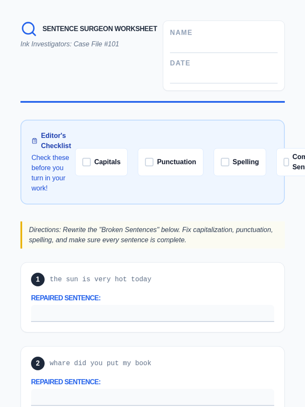Click the magnifying glass logo icon
This screenshot has height=407, width=305.
[x=29, y=29]
